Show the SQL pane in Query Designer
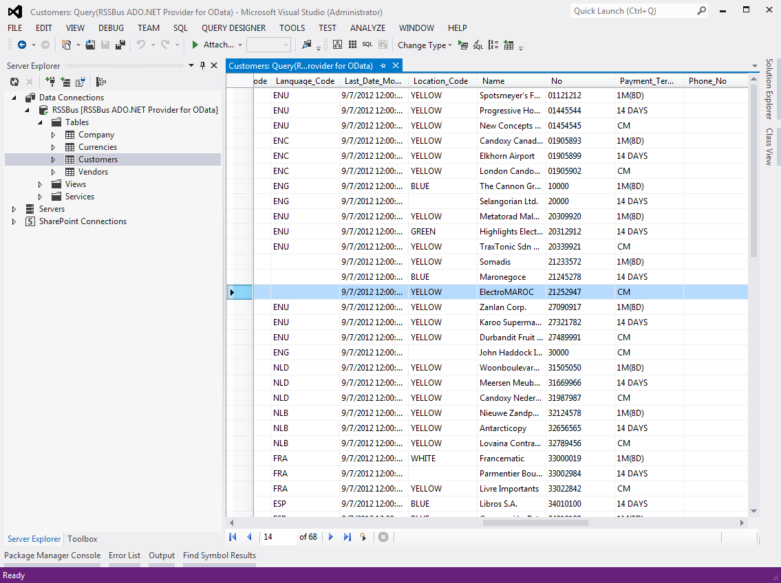Screen dimensions: 781x583 (x=367, y=44)
